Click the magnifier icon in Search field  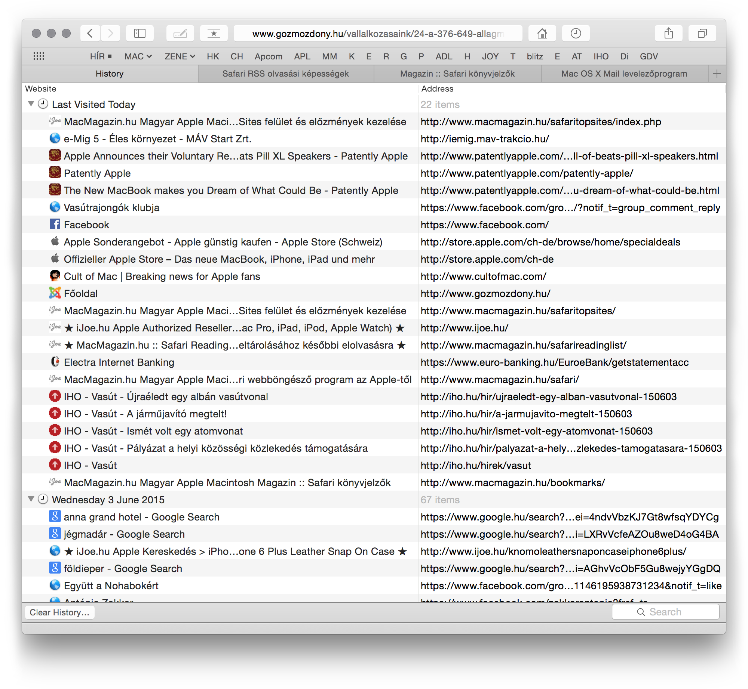(x=641, y=612)
